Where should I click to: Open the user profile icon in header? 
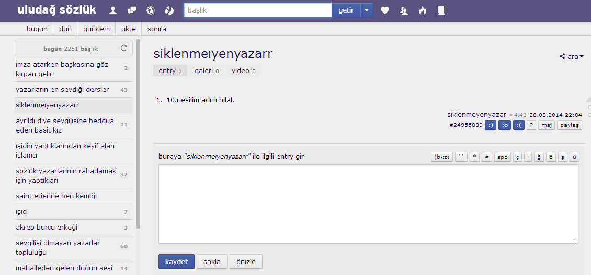(x=112, y=10)
